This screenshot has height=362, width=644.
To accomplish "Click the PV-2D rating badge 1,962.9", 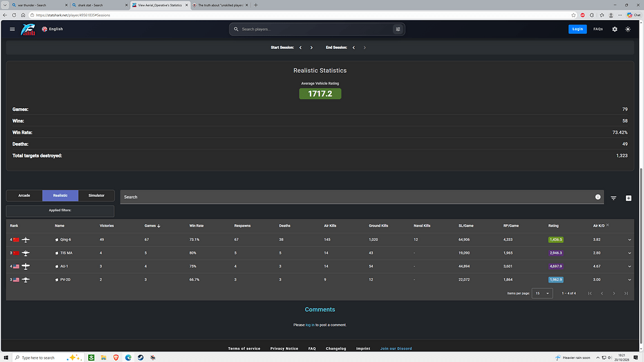I will click(556, 280).
